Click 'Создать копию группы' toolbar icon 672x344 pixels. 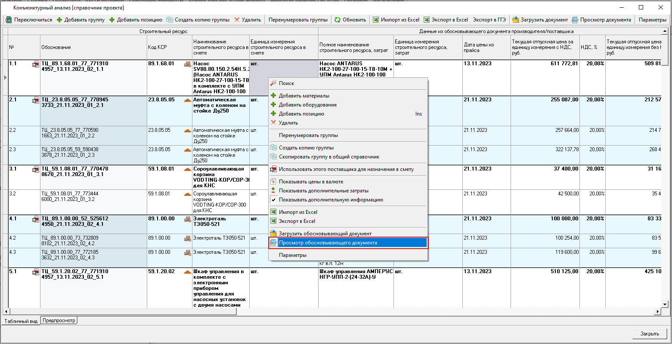[170, 20]
